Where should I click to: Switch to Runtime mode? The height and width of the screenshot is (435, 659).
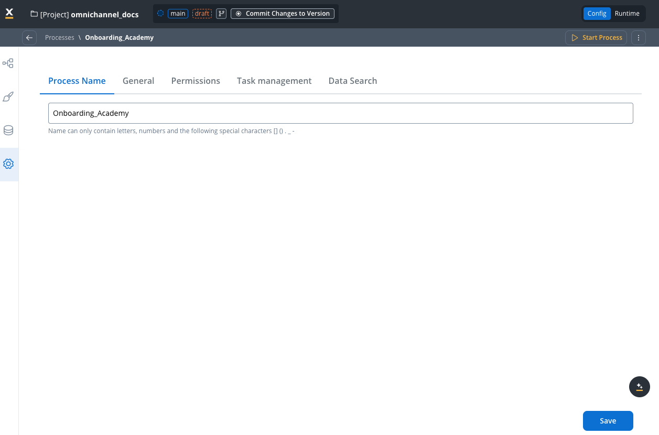627,13
